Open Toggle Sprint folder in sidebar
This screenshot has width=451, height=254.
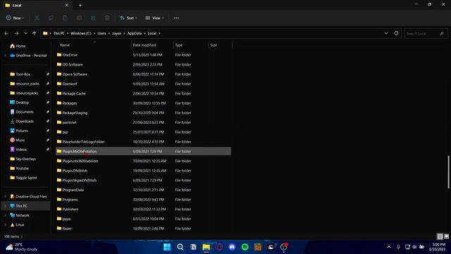(x=23, y=178)
